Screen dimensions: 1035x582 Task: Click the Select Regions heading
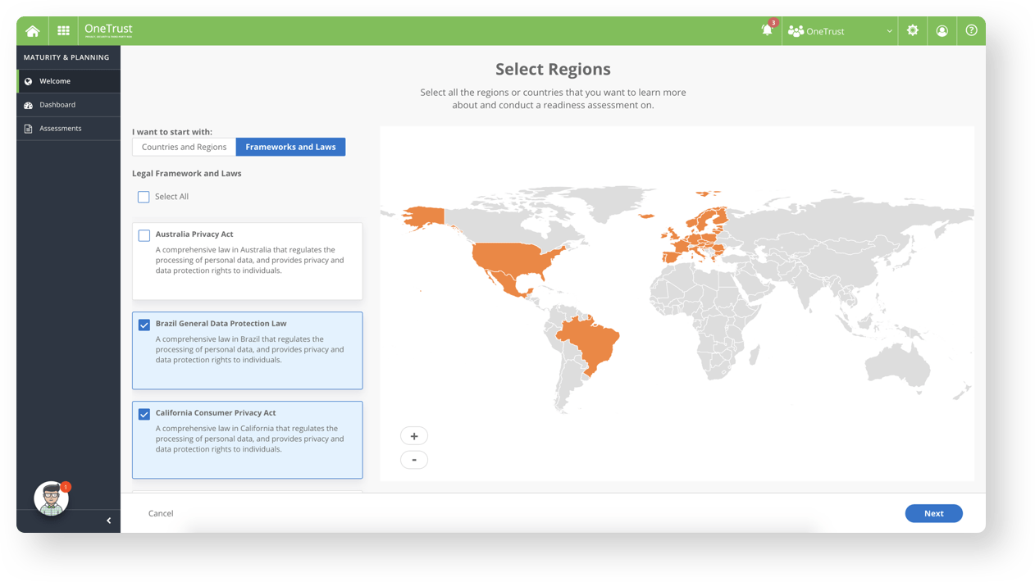point(553,69)
